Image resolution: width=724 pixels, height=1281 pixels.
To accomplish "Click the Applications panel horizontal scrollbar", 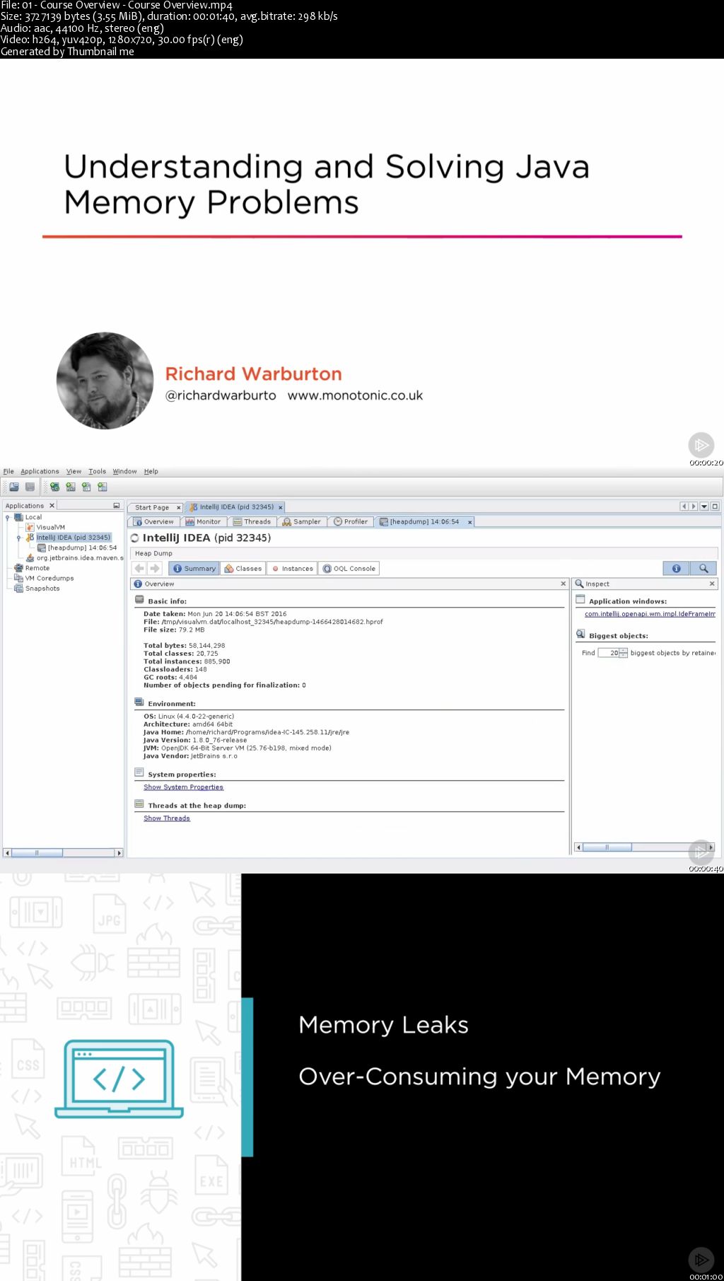I will [x=64, y=852].
